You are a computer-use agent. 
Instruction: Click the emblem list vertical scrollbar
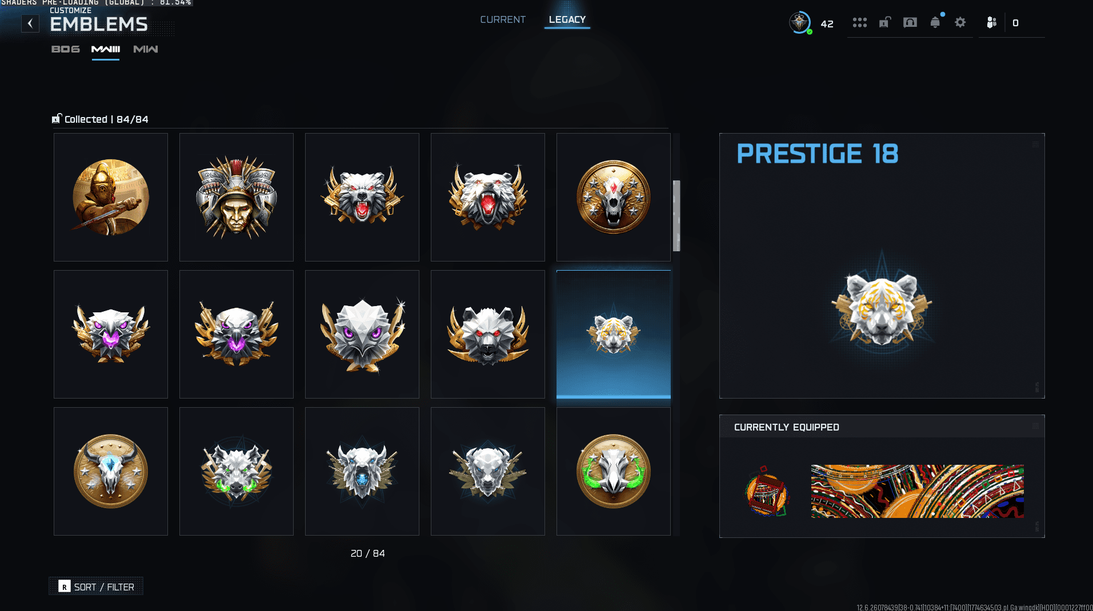(x=676, y=216)
